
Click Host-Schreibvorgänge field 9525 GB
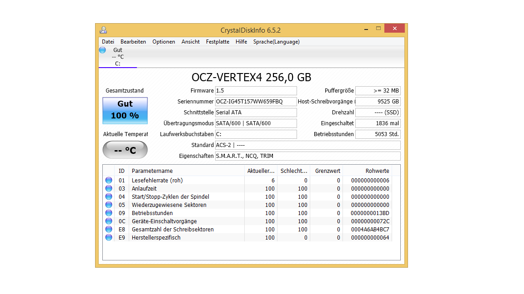tap(378, 101)
